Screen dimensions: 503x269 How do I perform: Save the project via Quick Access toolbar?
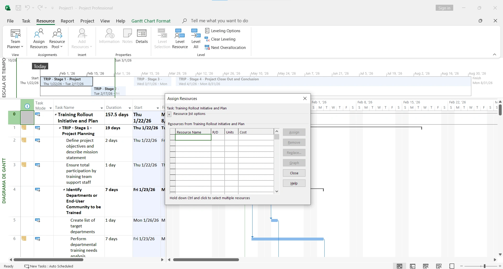click(18, 8)
